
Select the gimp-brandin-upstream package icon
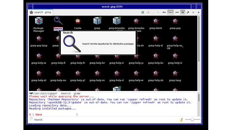tap(136, 21)
